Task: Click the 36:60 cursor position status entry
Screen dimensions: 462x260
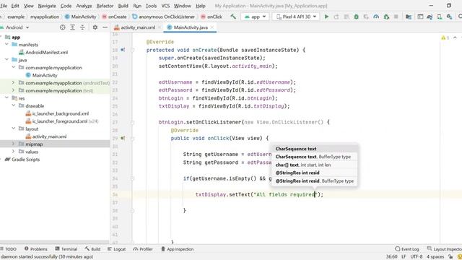Action: [391, 256]
